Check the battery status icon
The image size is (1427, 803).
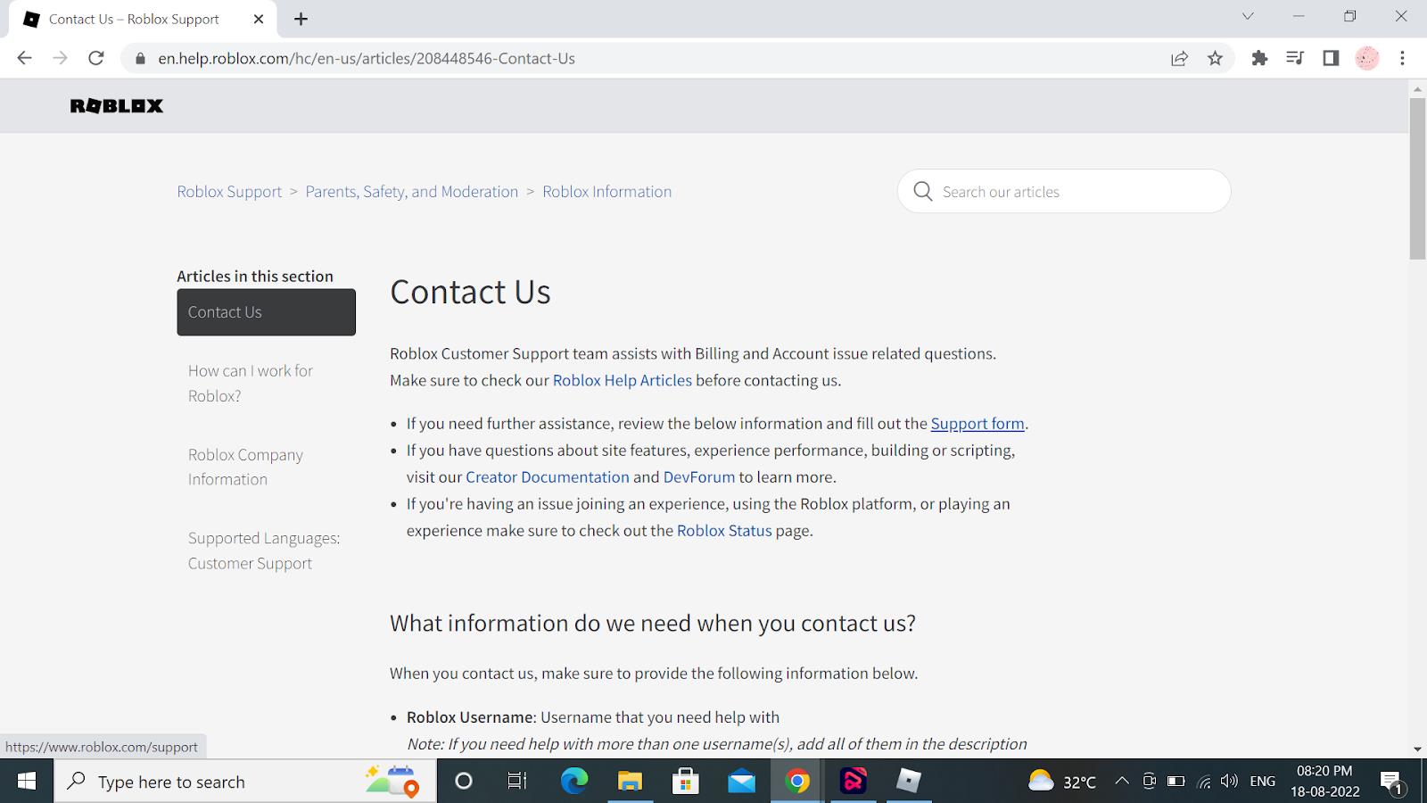1175,782
